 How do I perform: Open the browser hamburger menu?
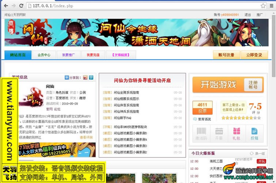[x=272, y=6]
